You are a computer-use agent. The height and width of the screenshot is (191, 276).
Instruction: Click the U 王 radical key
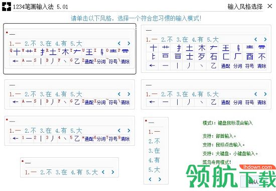pyautogui.click(x=88, y=52)
